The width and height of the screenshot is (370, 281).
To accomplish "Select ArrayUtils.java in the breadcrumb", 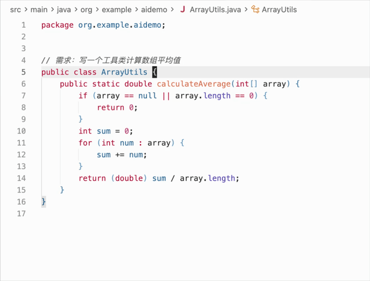I will (x=215, y=9).
